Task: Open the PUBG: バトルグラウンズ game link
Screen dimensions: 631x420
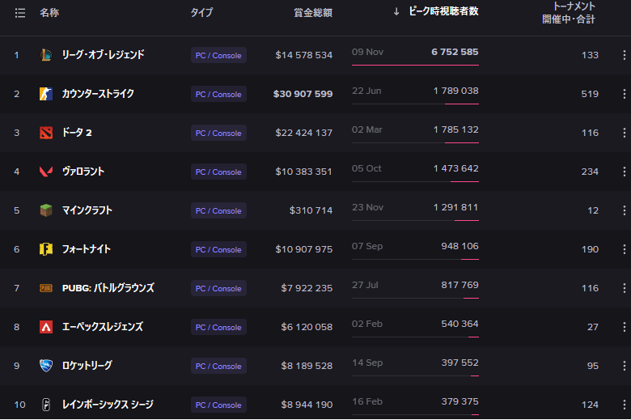Action: pos(108,288)
